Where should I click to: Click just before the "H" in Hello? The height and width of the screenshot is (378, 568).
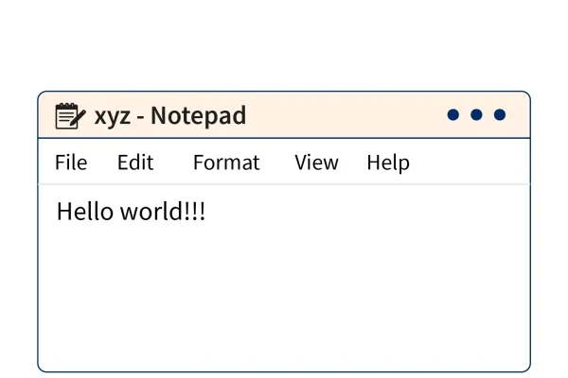coord(57,212)
